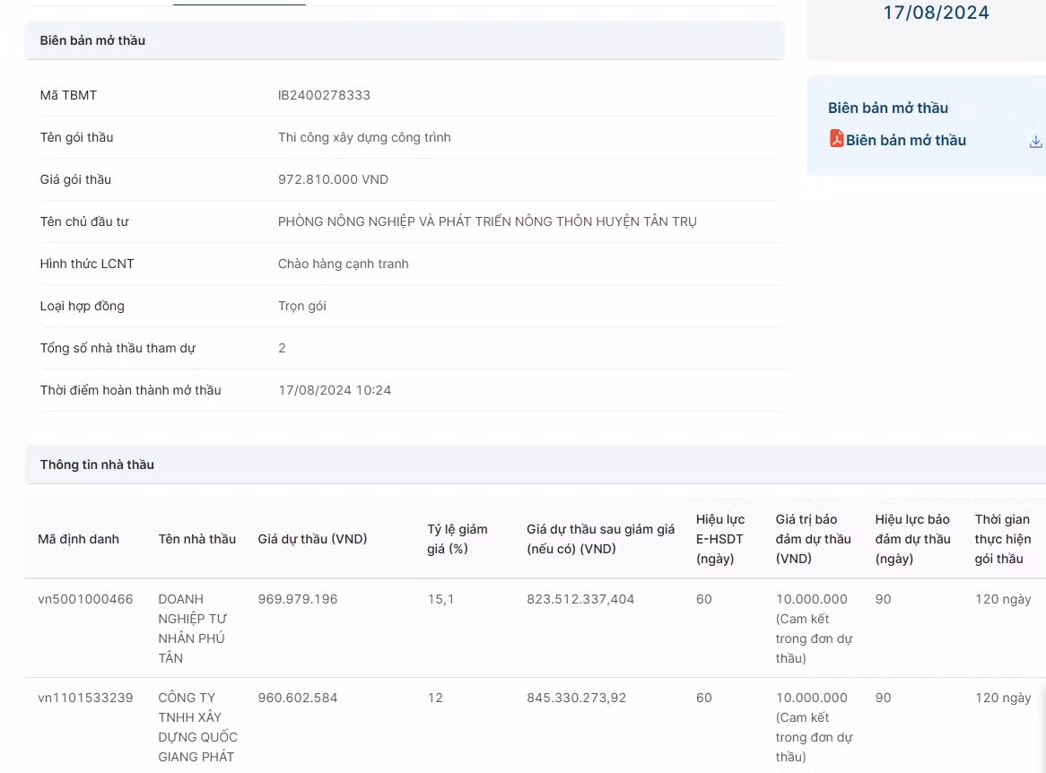Open the Biên bản mở thầu PDF link
The image size is (1046, 773).
[905, 141]
